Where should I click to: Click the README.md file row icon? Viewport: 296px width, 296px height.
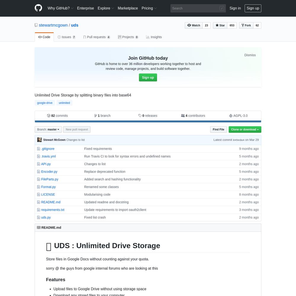pyautogui.click(x=38, y=202)
